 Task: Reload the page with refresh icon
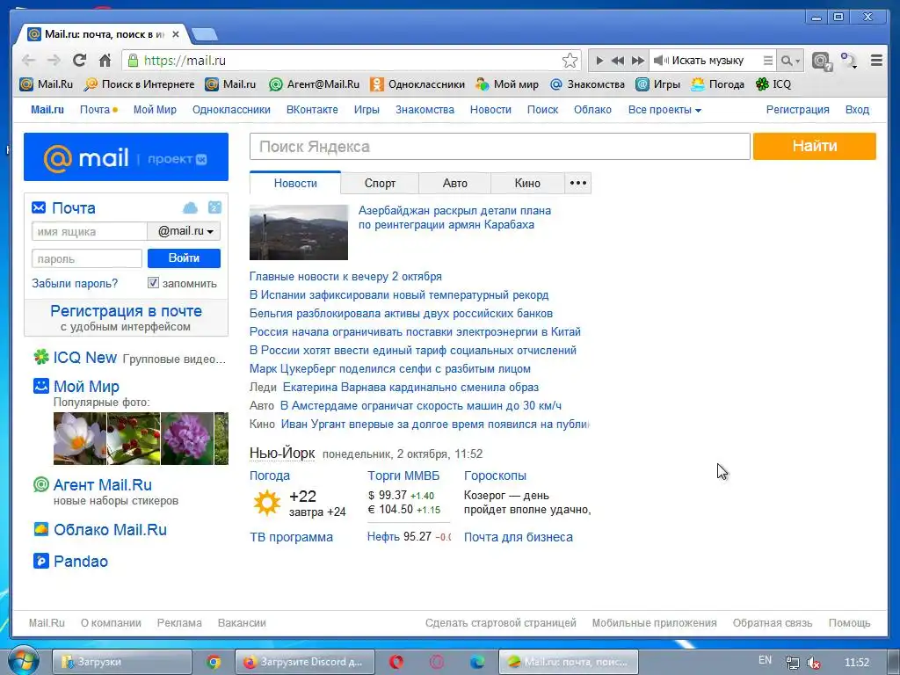pos(79,61)
